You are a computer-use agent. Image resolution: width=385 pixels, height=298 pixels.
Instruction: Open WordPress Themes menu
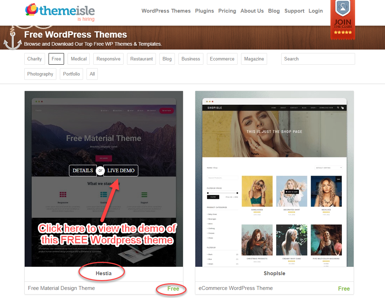[166, 11]
